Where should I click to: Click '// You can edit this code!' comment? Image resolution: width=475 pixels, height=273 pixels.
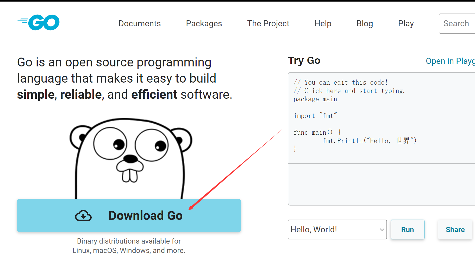coord(341,83)
